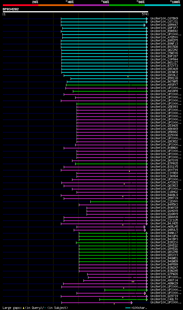The width and height of the screenshot is (183, 310).
Task: Select hit UniRef100_Q297I9
Action: point(164,296)
